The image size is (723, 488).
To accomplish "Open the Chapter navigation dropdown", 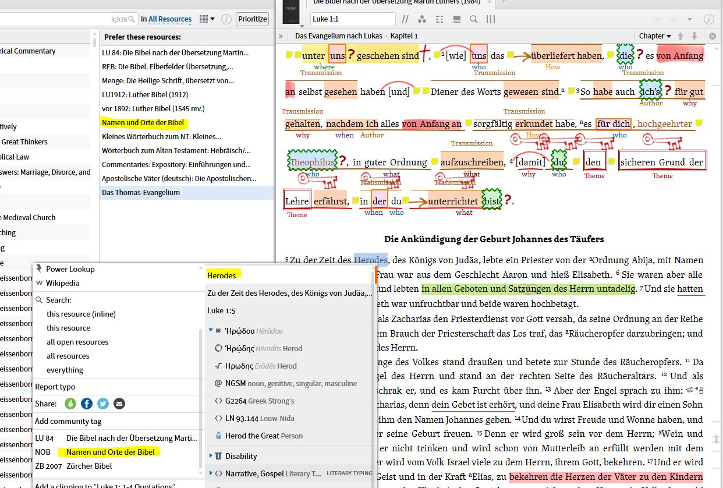I will 655,36.
